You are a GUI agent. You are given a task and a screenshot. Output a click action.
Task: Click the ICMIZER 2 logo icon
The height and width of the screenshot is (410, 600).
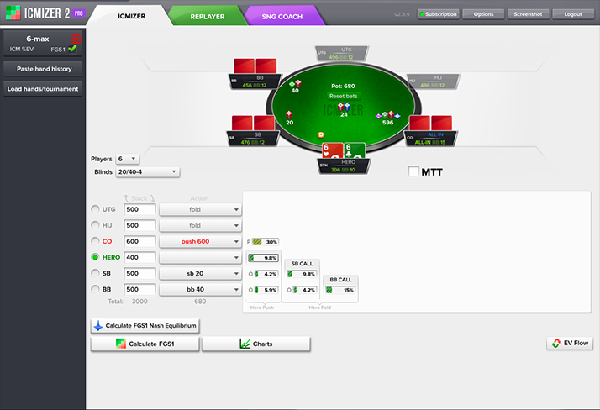(13, 13)
